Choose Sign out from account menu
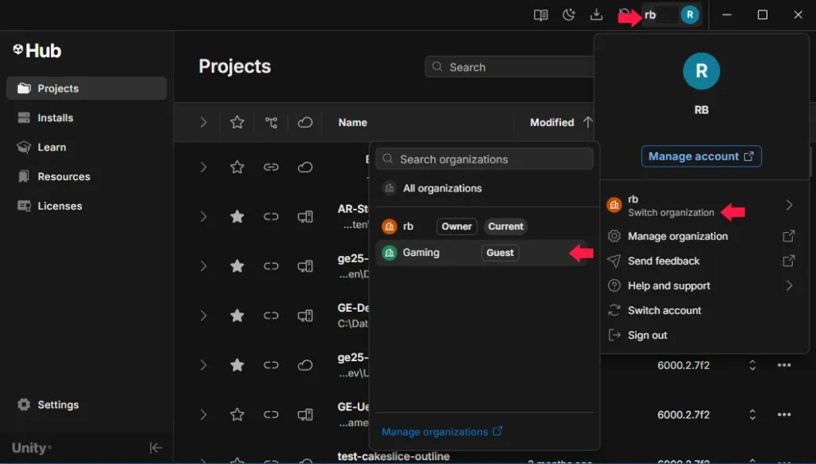Image resolution: width=816 pixels, height=464 pixels. [647, 335]
